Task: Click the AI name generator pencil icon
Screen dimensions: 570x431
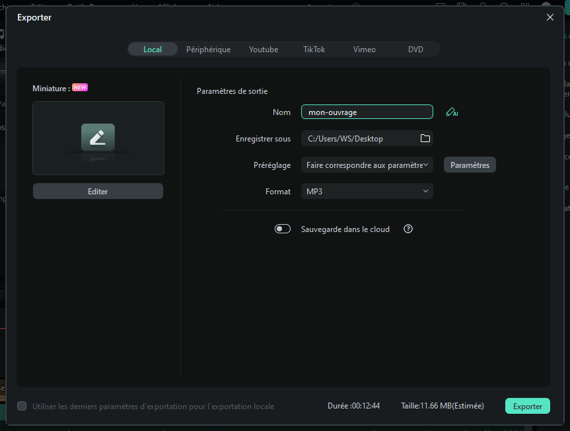Action: tap(452, 112)
